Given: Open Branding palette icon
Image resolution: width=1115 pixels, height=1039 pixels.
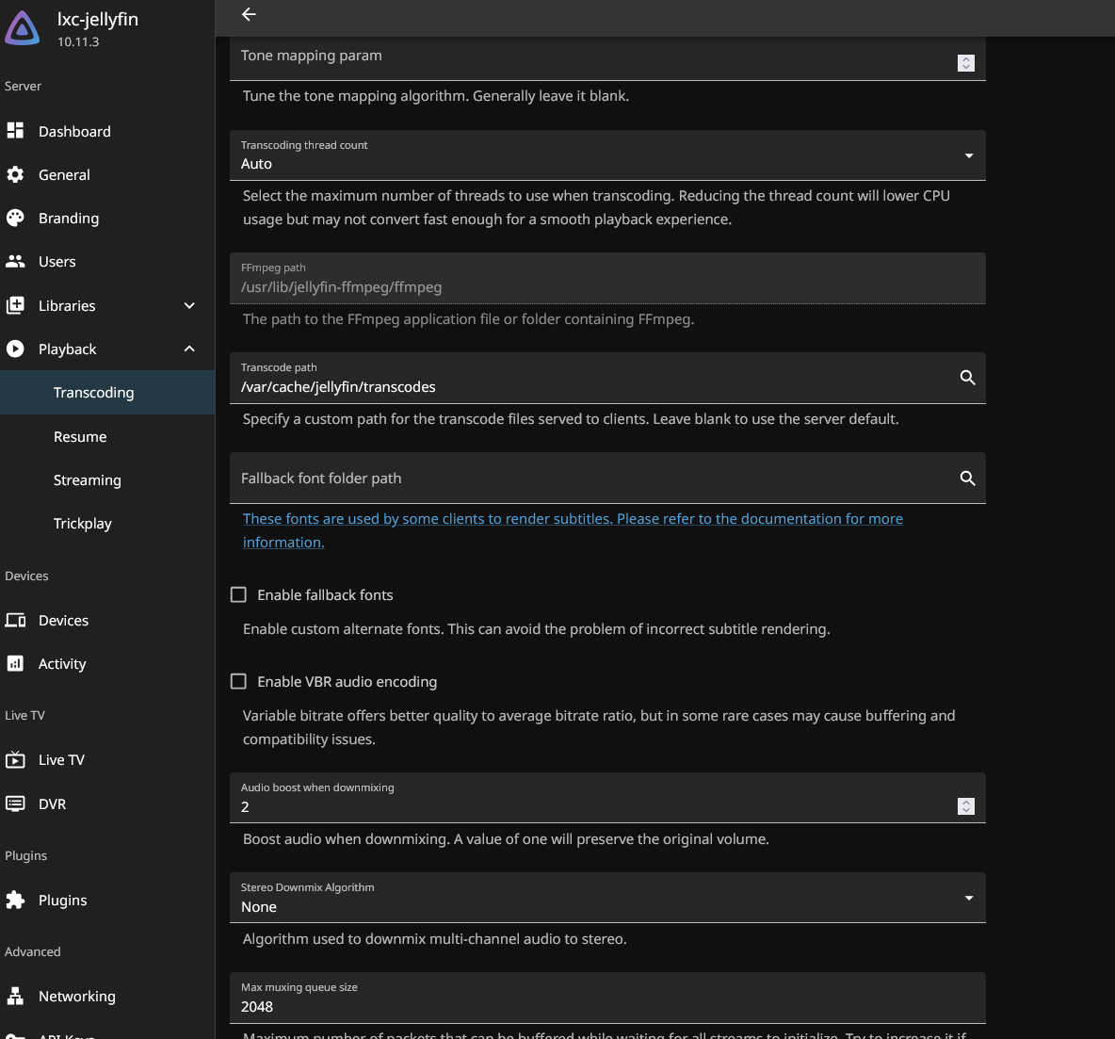Looking at the screenshot, I should [15, 218].
